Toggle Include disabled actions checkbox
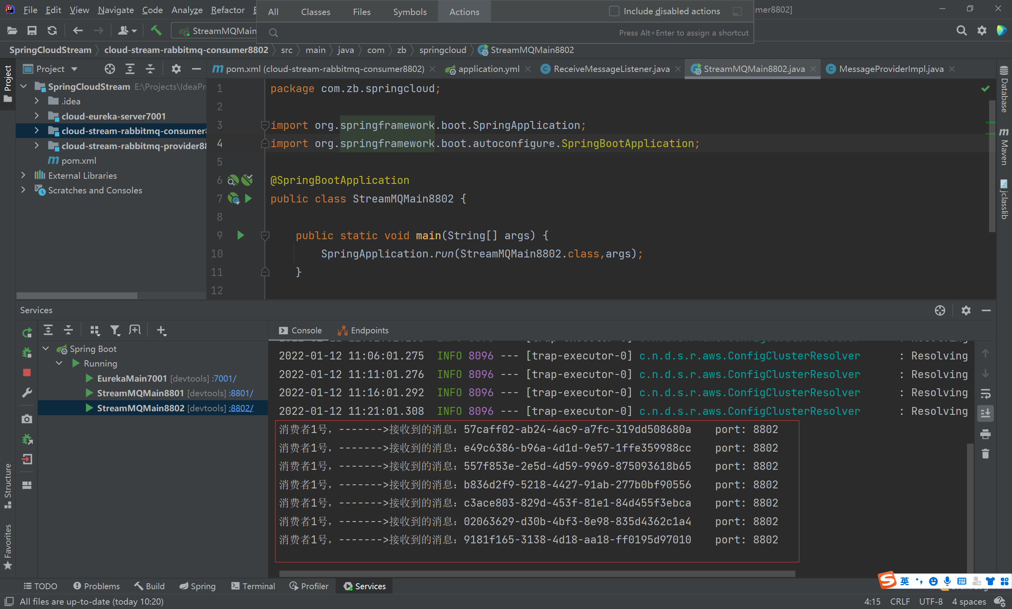 pyautogui.click(x=614, y=10)
